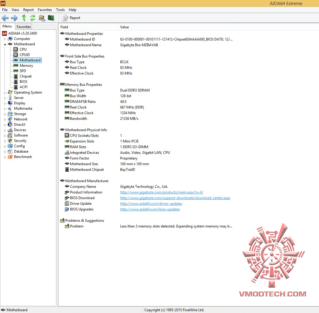Open the Tools menu
This screenshot has height=313, width=319.
click(x=61, y=10)
